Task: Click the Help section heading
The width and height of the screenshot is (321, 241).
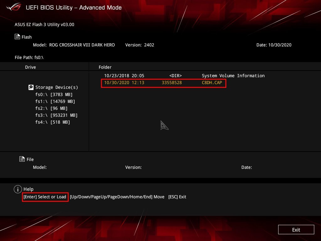Action: pos(29,189)
